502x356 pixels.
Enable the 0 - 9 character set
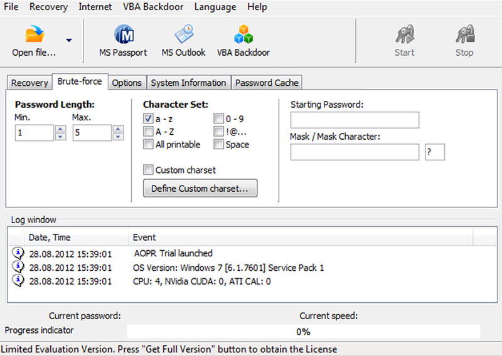click(218, 118)
